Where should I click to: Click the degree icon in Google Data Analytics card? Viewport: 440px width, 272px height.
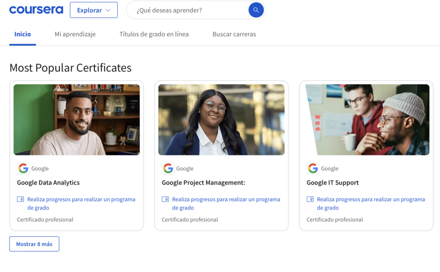pos(21,199)
